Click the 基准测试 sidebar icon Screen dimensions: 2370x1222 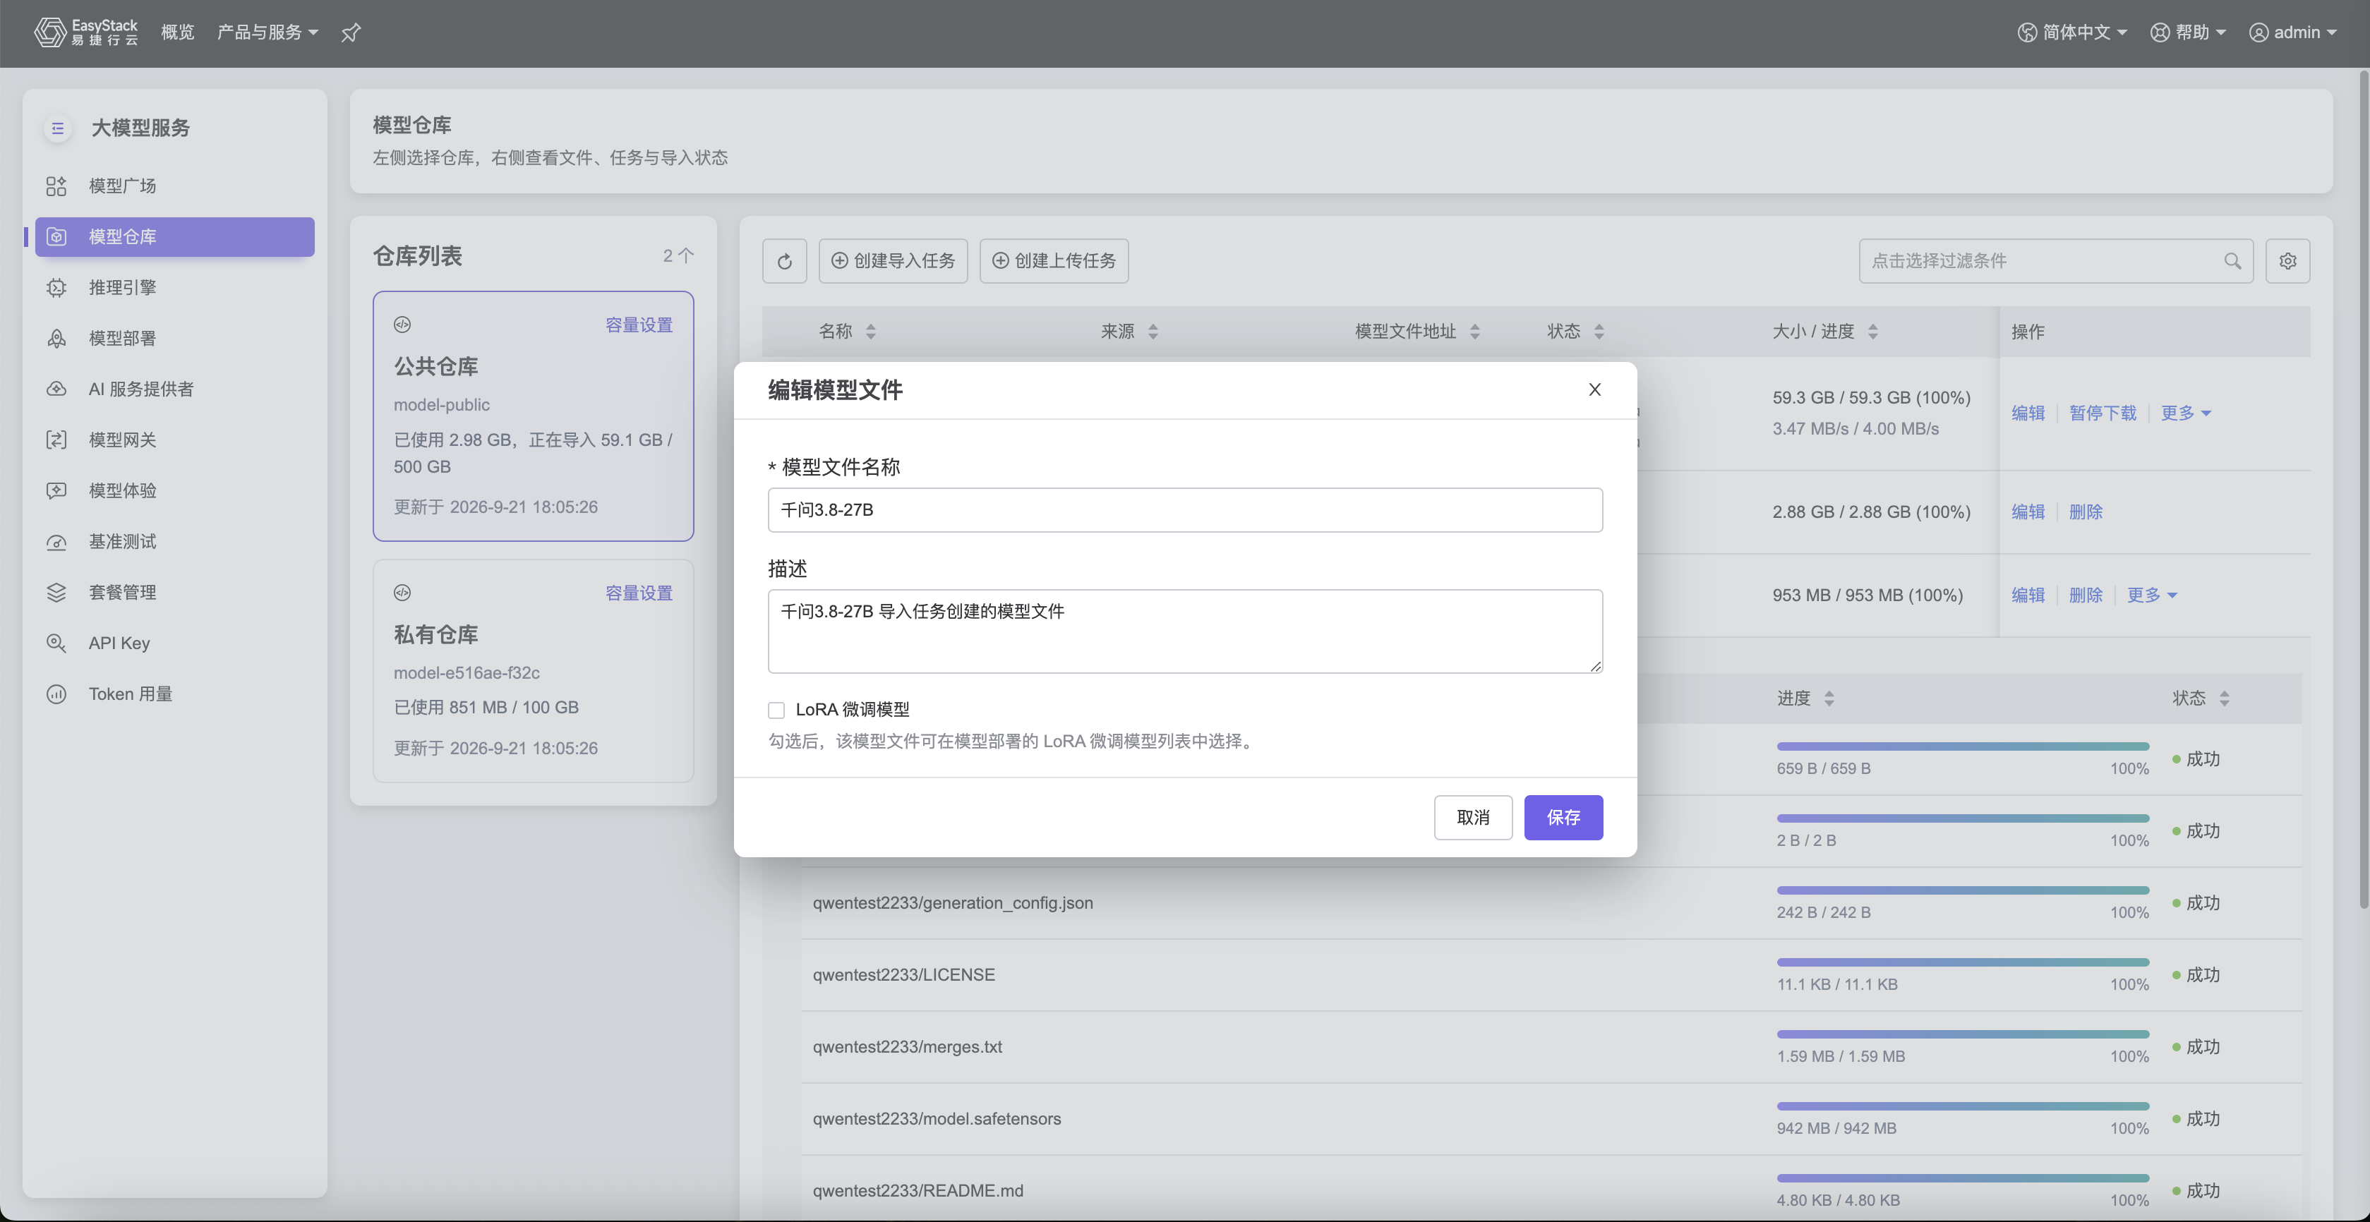pos(56,542)
